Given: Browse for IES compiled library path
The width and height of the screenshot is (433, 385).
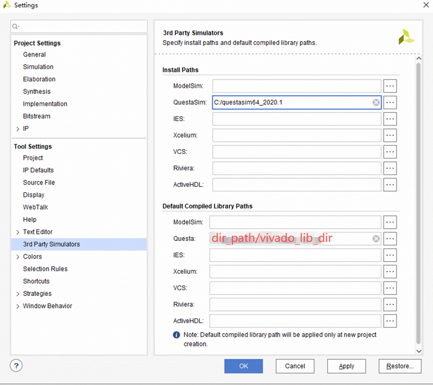Looking at the screenshot, I should click(x=390, y=255).
